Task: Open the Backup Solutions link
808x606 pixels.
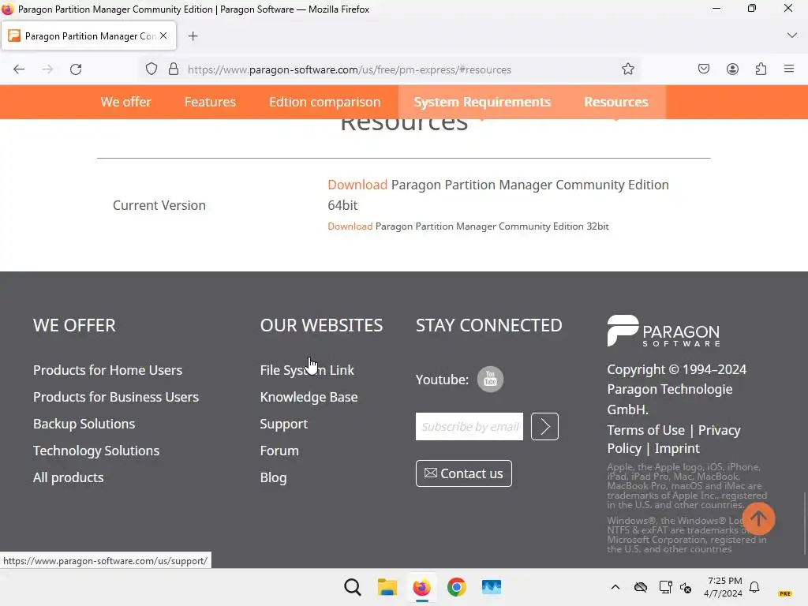Action: point(84,424)
